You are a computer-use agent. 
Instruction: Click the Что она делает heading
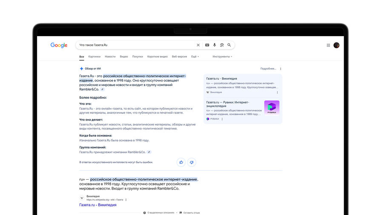pyautogui.click(x=91, y=120)
